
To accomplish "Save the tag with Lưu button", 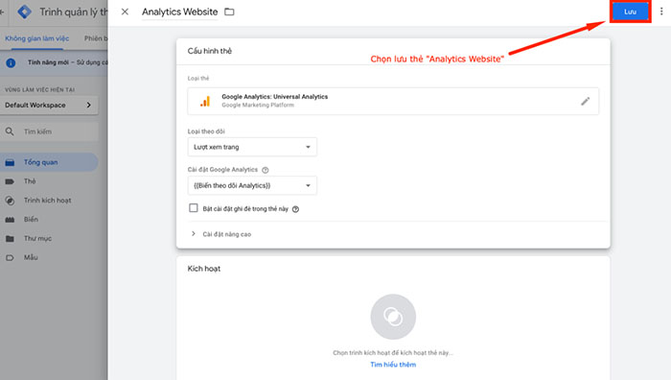I will click(x=630, y=12).
